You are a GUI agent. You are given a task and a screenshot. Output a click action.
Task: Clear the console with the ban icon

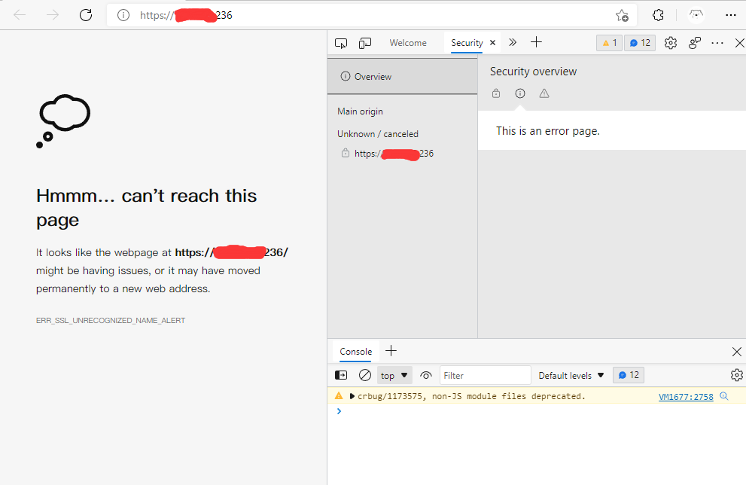coord(364,375)
